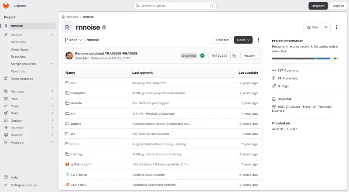The height and width of the screenshot is (192, 349).
Task: Open the scripts folder
Action: click(75, 123)
